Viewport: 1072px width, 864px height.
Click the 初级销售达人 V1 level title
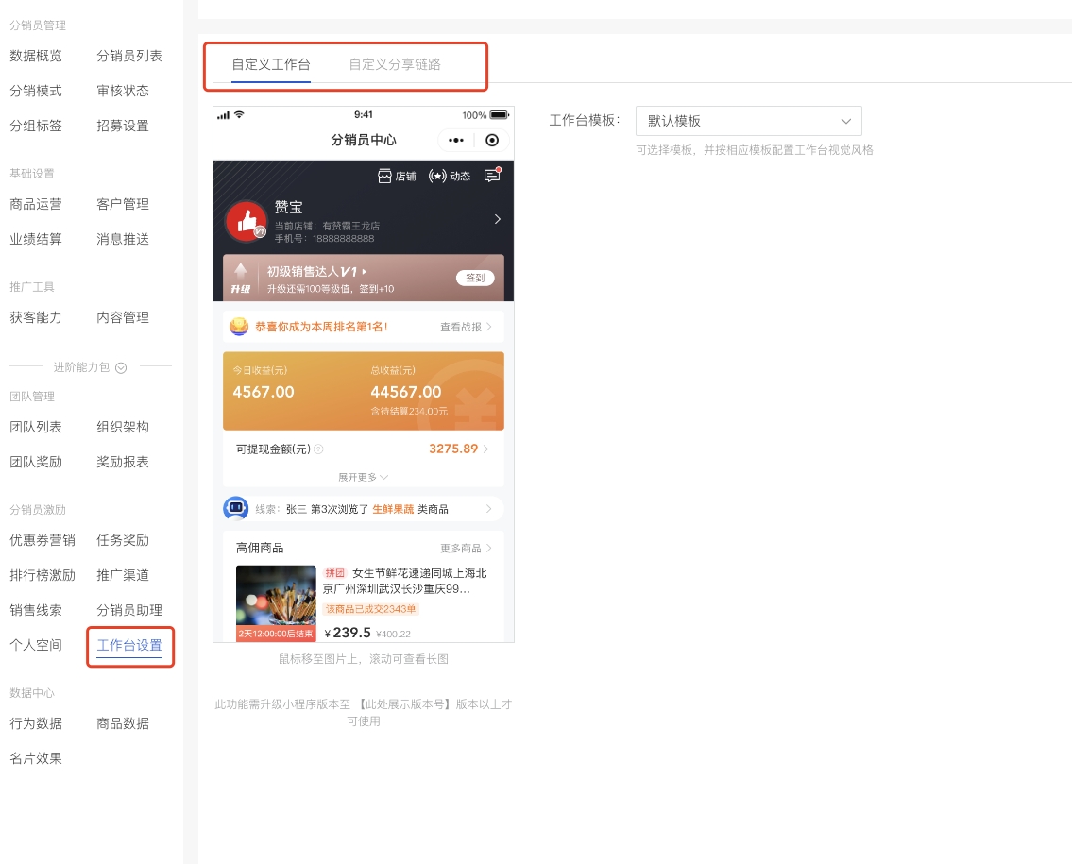pos(316,271)
